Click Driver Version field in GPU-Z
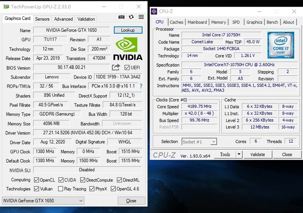The image size is (303, 213). [x=88, y=133]
